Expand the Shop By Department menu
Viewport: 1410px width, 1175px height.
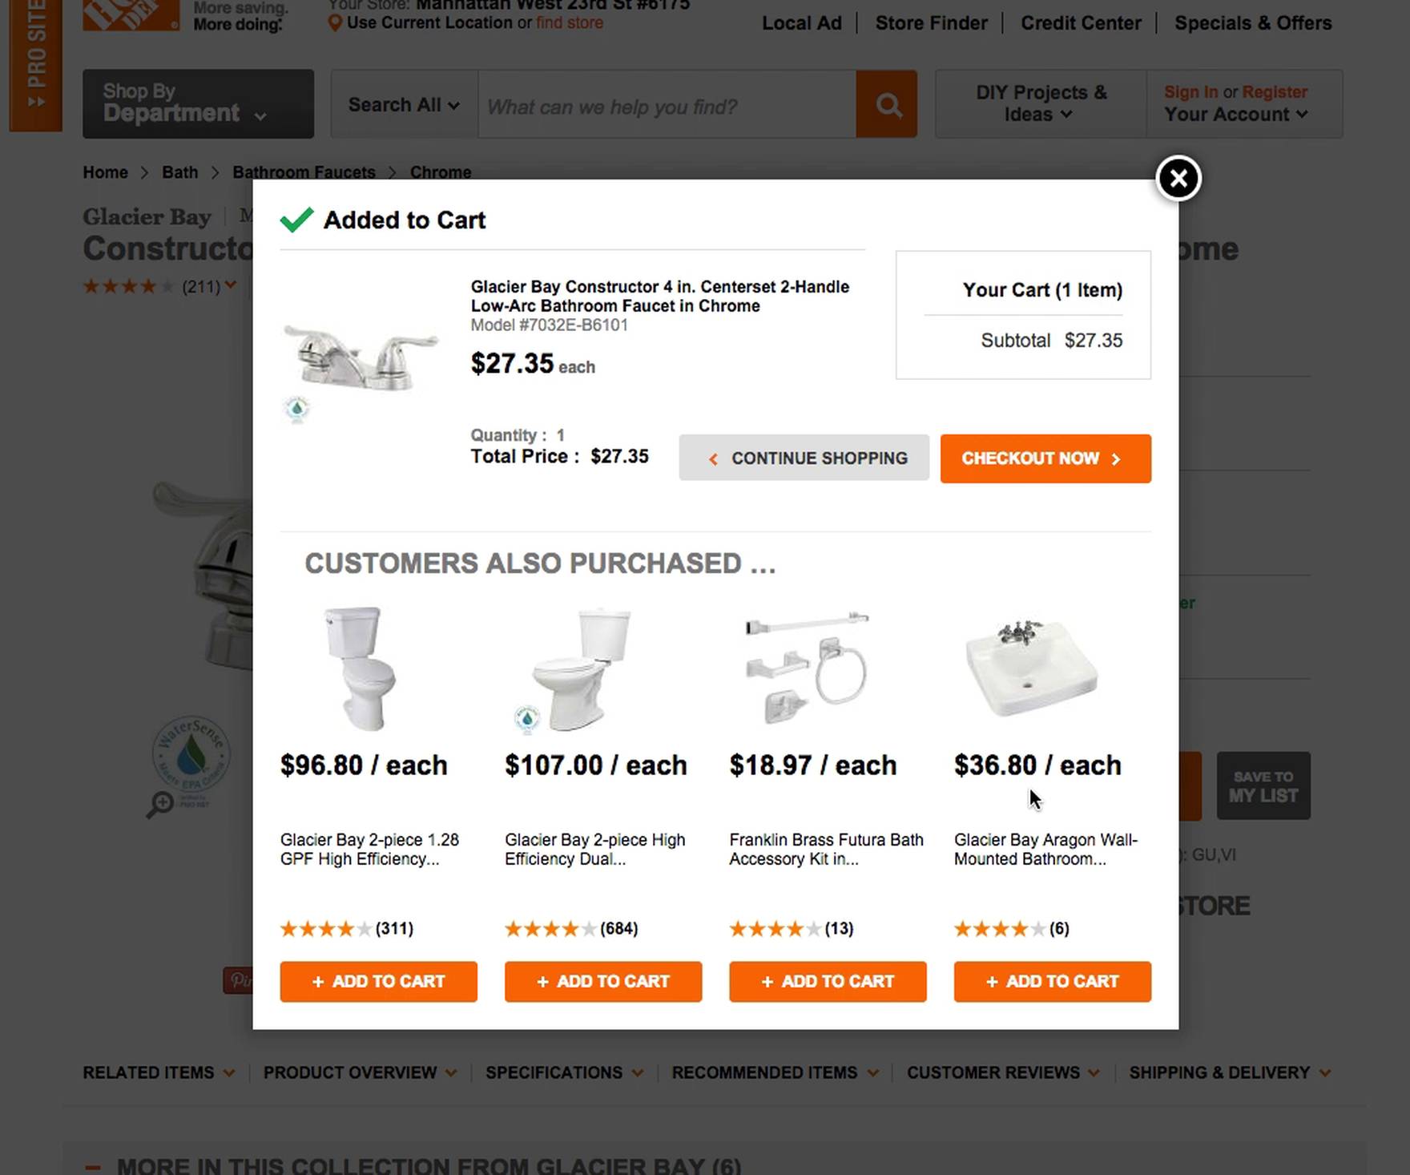(198, 104)
